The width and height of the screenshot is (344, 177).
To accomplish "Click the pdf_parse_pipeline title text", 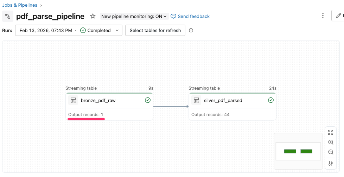I will click(x=50, y=16).
